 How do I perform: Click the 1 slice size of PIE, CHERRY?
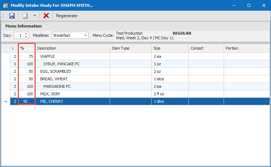(170, 101)
